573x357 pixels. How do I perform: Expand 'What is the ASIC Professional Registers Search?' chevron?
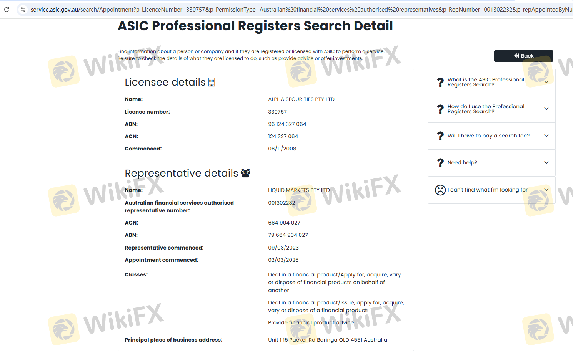[x=546, y=82]
